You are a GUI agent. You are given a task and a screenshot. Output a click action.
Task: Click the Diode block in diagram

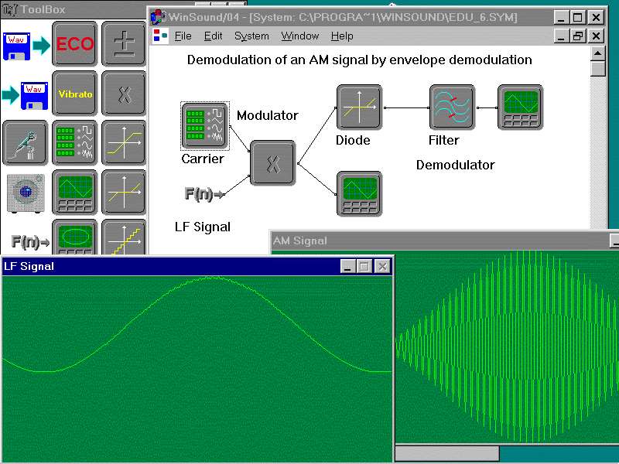(359, 107)
